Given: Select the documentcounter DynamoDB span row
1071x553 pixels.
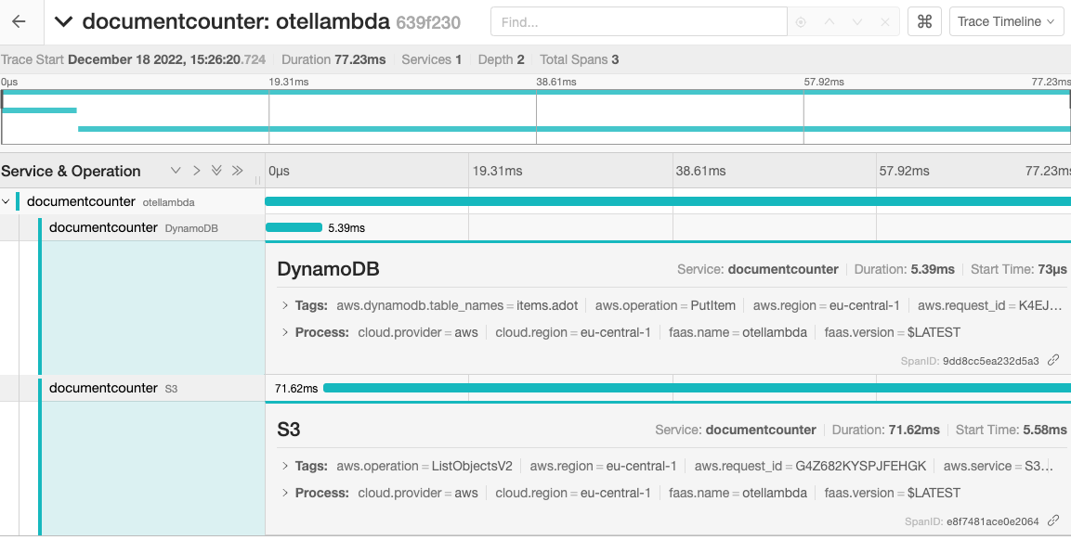Looking at the screenshot, I should (x=133, y=227).
